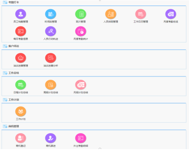
Task: Open 人员排班管理 orange icon
Action: pyautogui.click(x=111, y=14)
